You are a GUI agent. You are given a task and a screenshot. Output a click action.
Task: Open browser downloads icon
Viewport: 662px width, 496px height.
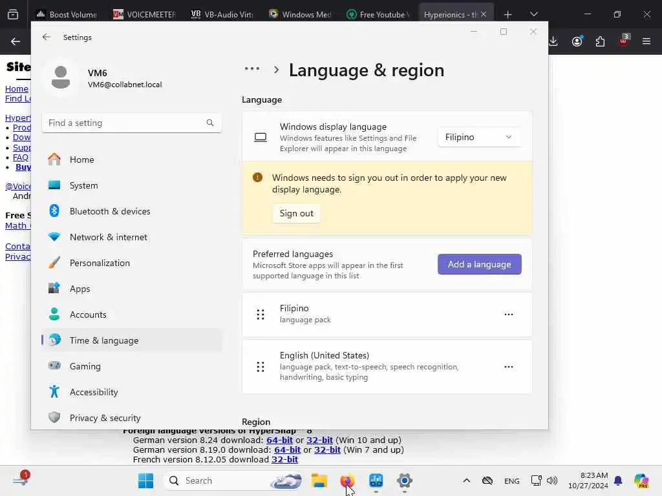[553, 41]
